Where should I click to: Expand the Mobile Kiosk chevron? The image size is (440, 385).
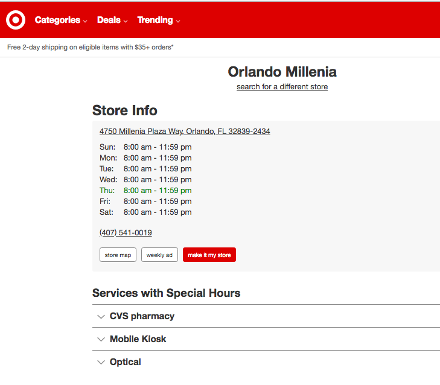point(101,339)
